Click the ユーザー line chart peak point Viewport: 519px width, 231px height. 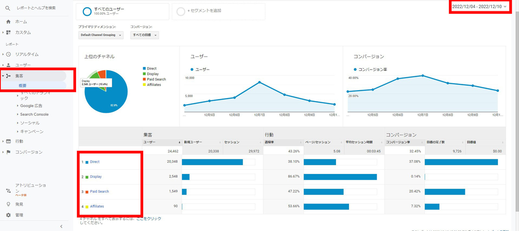pos(259,82)
